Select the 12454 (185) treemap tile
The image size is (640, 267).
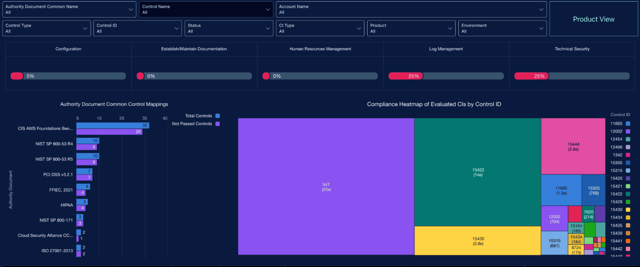[x=576, y=228]
